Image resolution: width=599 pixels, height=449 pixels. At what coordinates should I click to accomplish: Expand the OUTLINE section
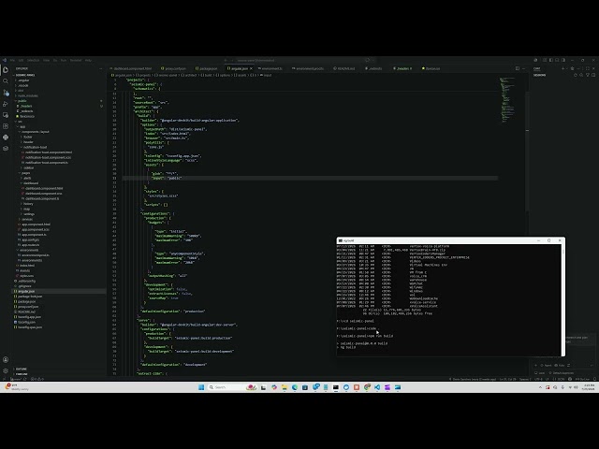point(22,369)
